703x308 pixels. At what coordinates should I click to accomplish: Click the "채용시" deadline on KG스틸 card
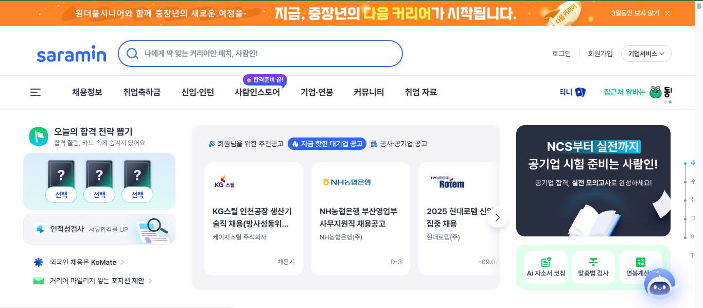(286, 262)
